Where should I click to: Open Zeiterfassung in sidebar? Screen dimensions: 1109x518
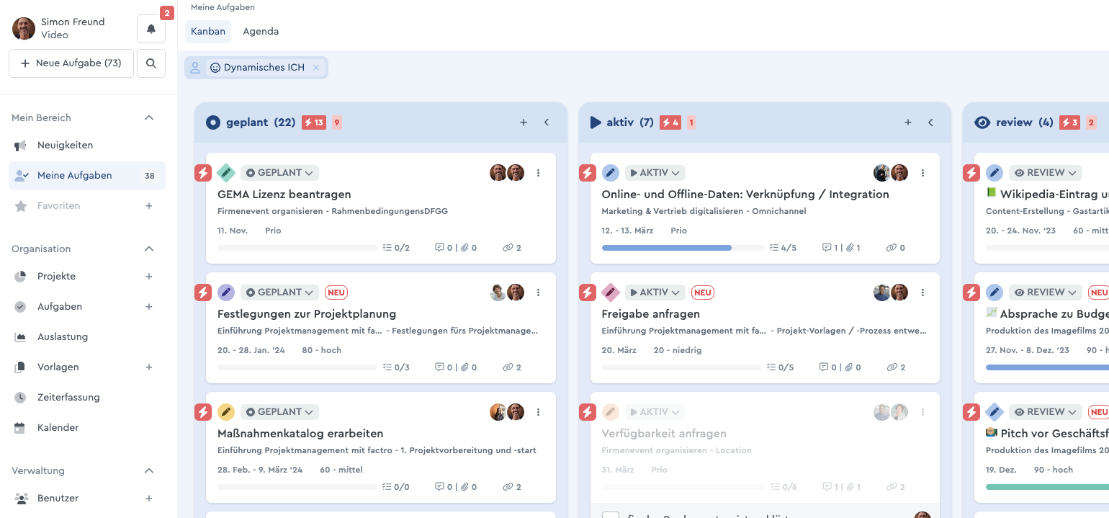68,398
